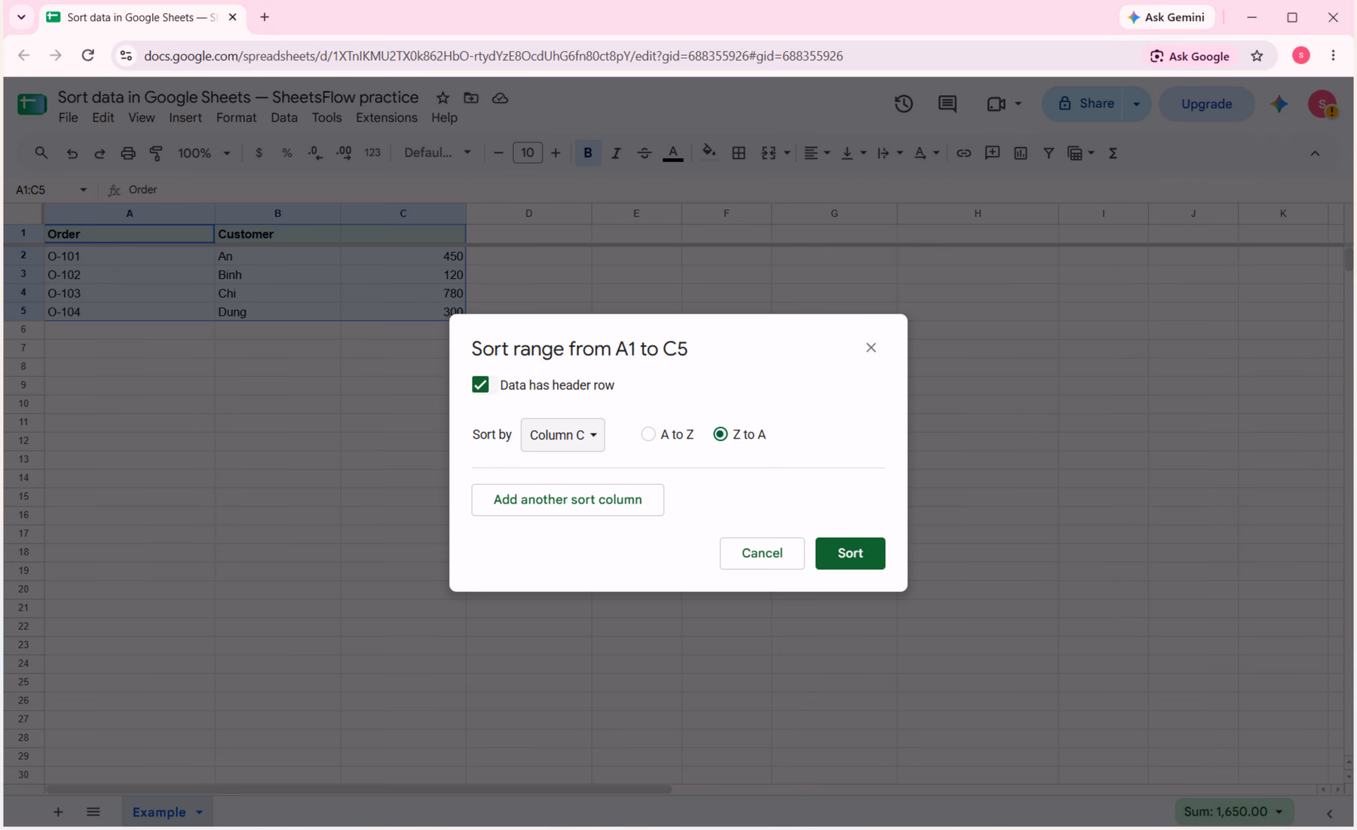Click the Cancel button
Screen dimensions: 1357x830
(762, 553)
